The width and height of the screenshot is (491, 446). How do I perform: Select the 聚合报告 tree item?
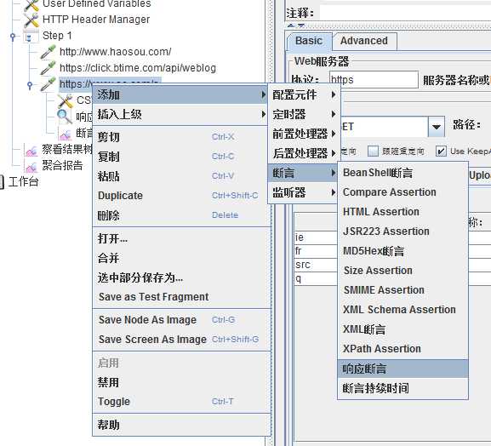tap(62, 166)
